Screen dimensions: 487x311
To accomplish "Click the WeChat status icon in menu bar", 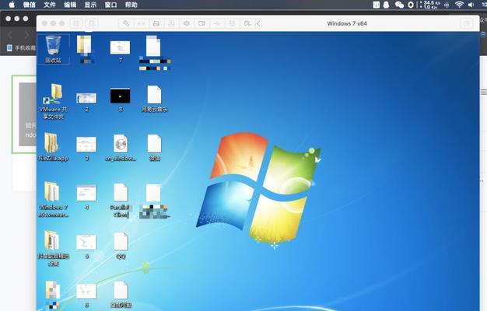I will (399, 5).
